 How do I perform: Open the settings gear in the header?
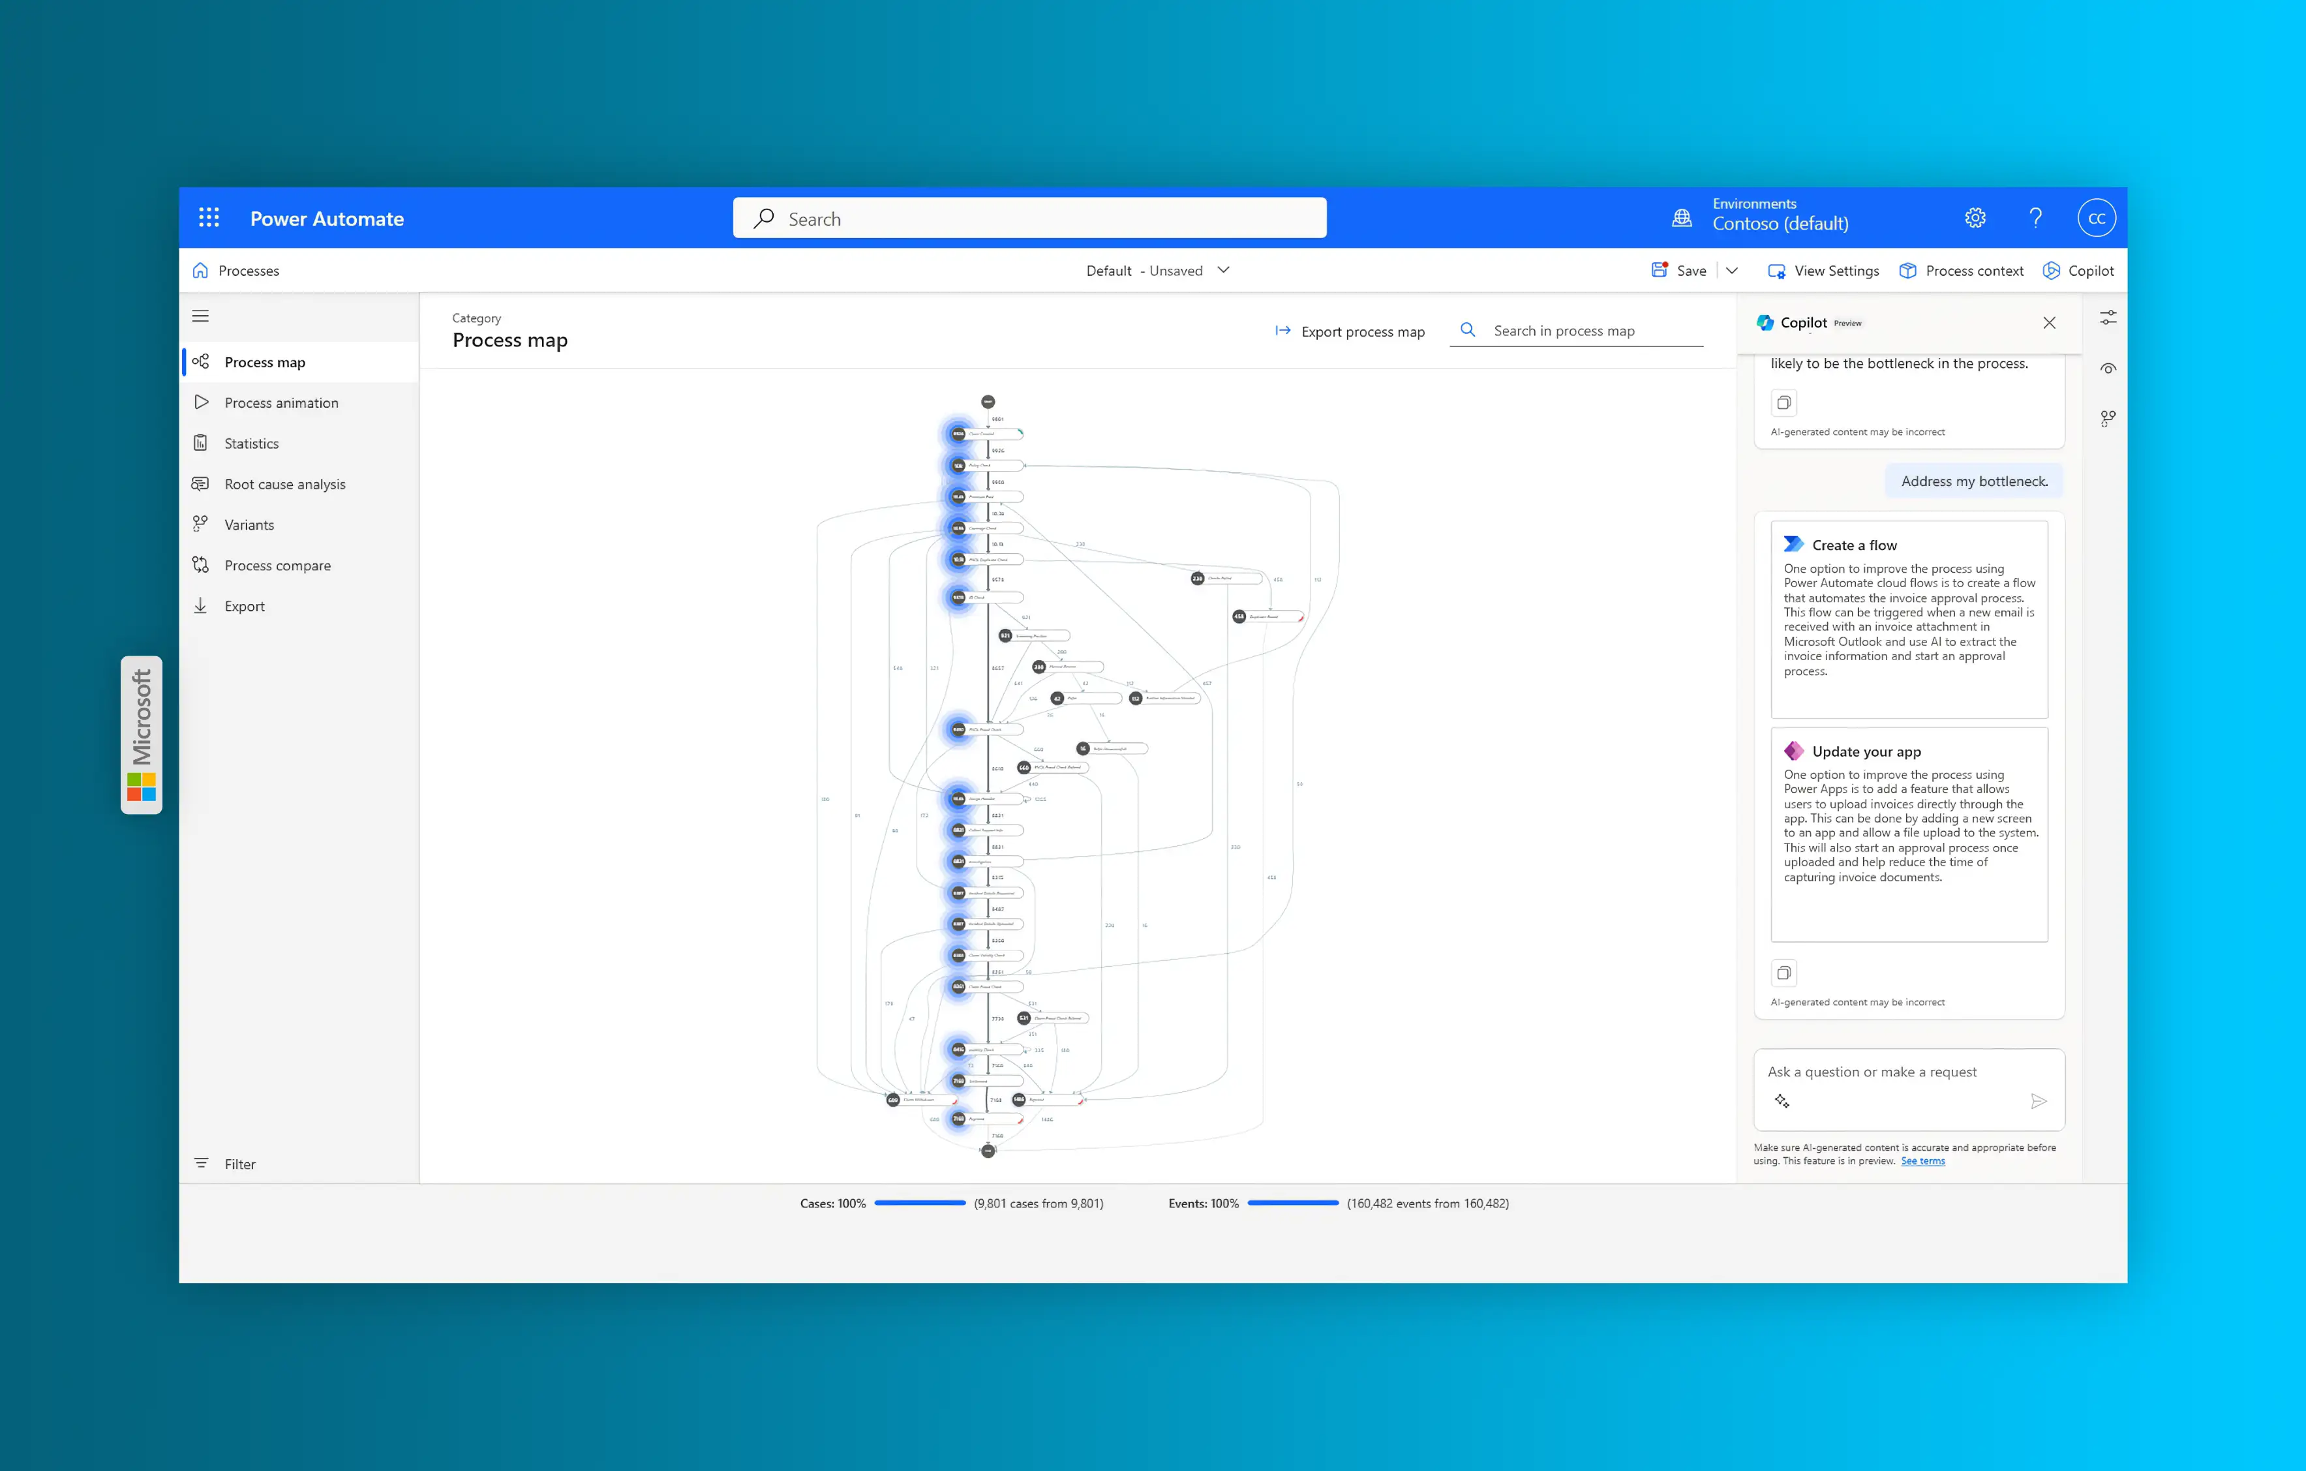tap(1976, 217)
